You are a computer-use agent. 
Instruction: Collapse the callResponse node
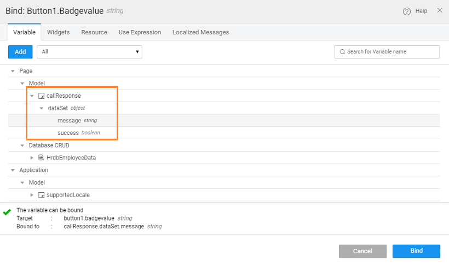(x=32, y=96)
